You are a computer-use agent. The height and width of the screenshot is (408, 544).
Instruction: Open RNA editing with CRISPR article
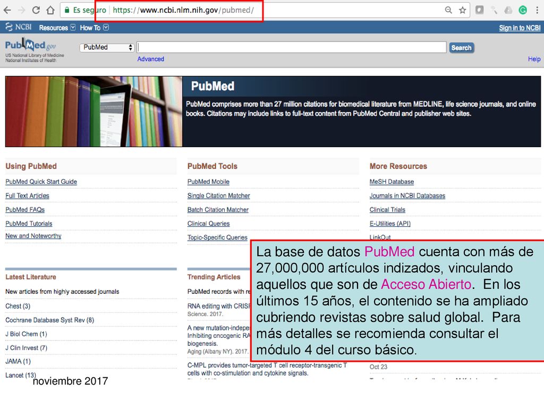tap(219, 306)
